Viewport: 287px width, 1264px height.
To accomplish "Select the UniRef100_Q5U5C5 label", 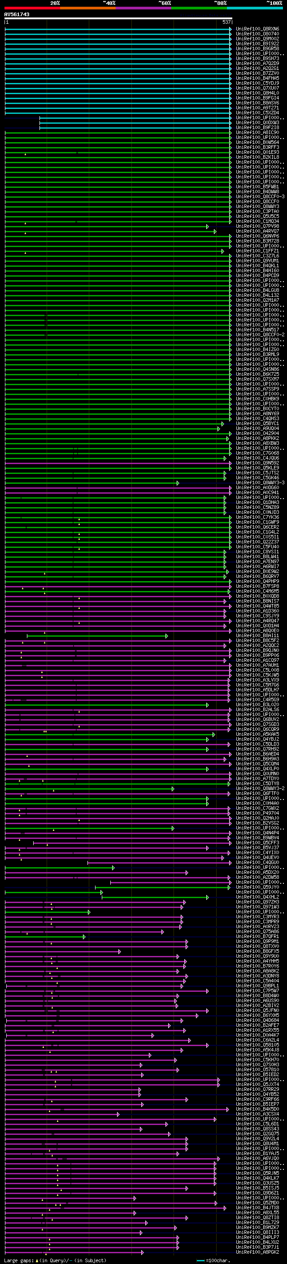I will (x=257, y=217).
